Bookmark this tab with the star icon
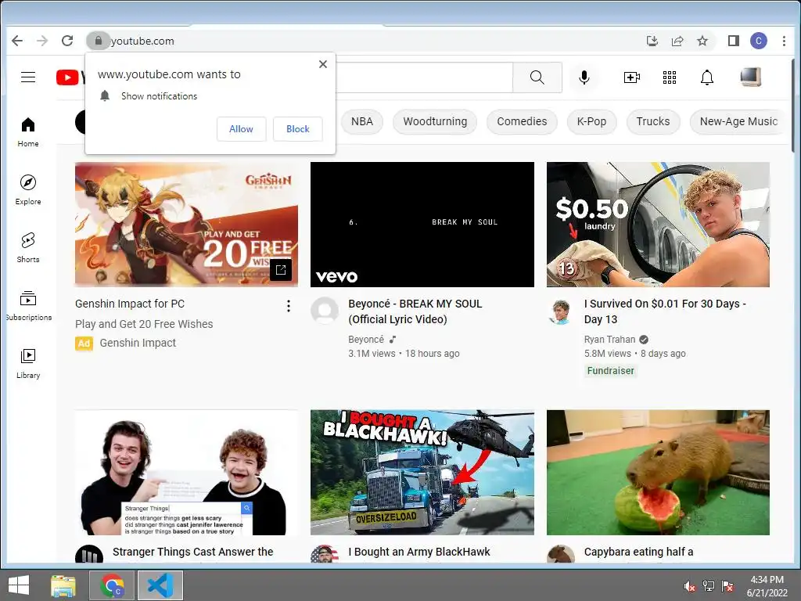This screenshot has width=801, height=601. coord(703,41)
